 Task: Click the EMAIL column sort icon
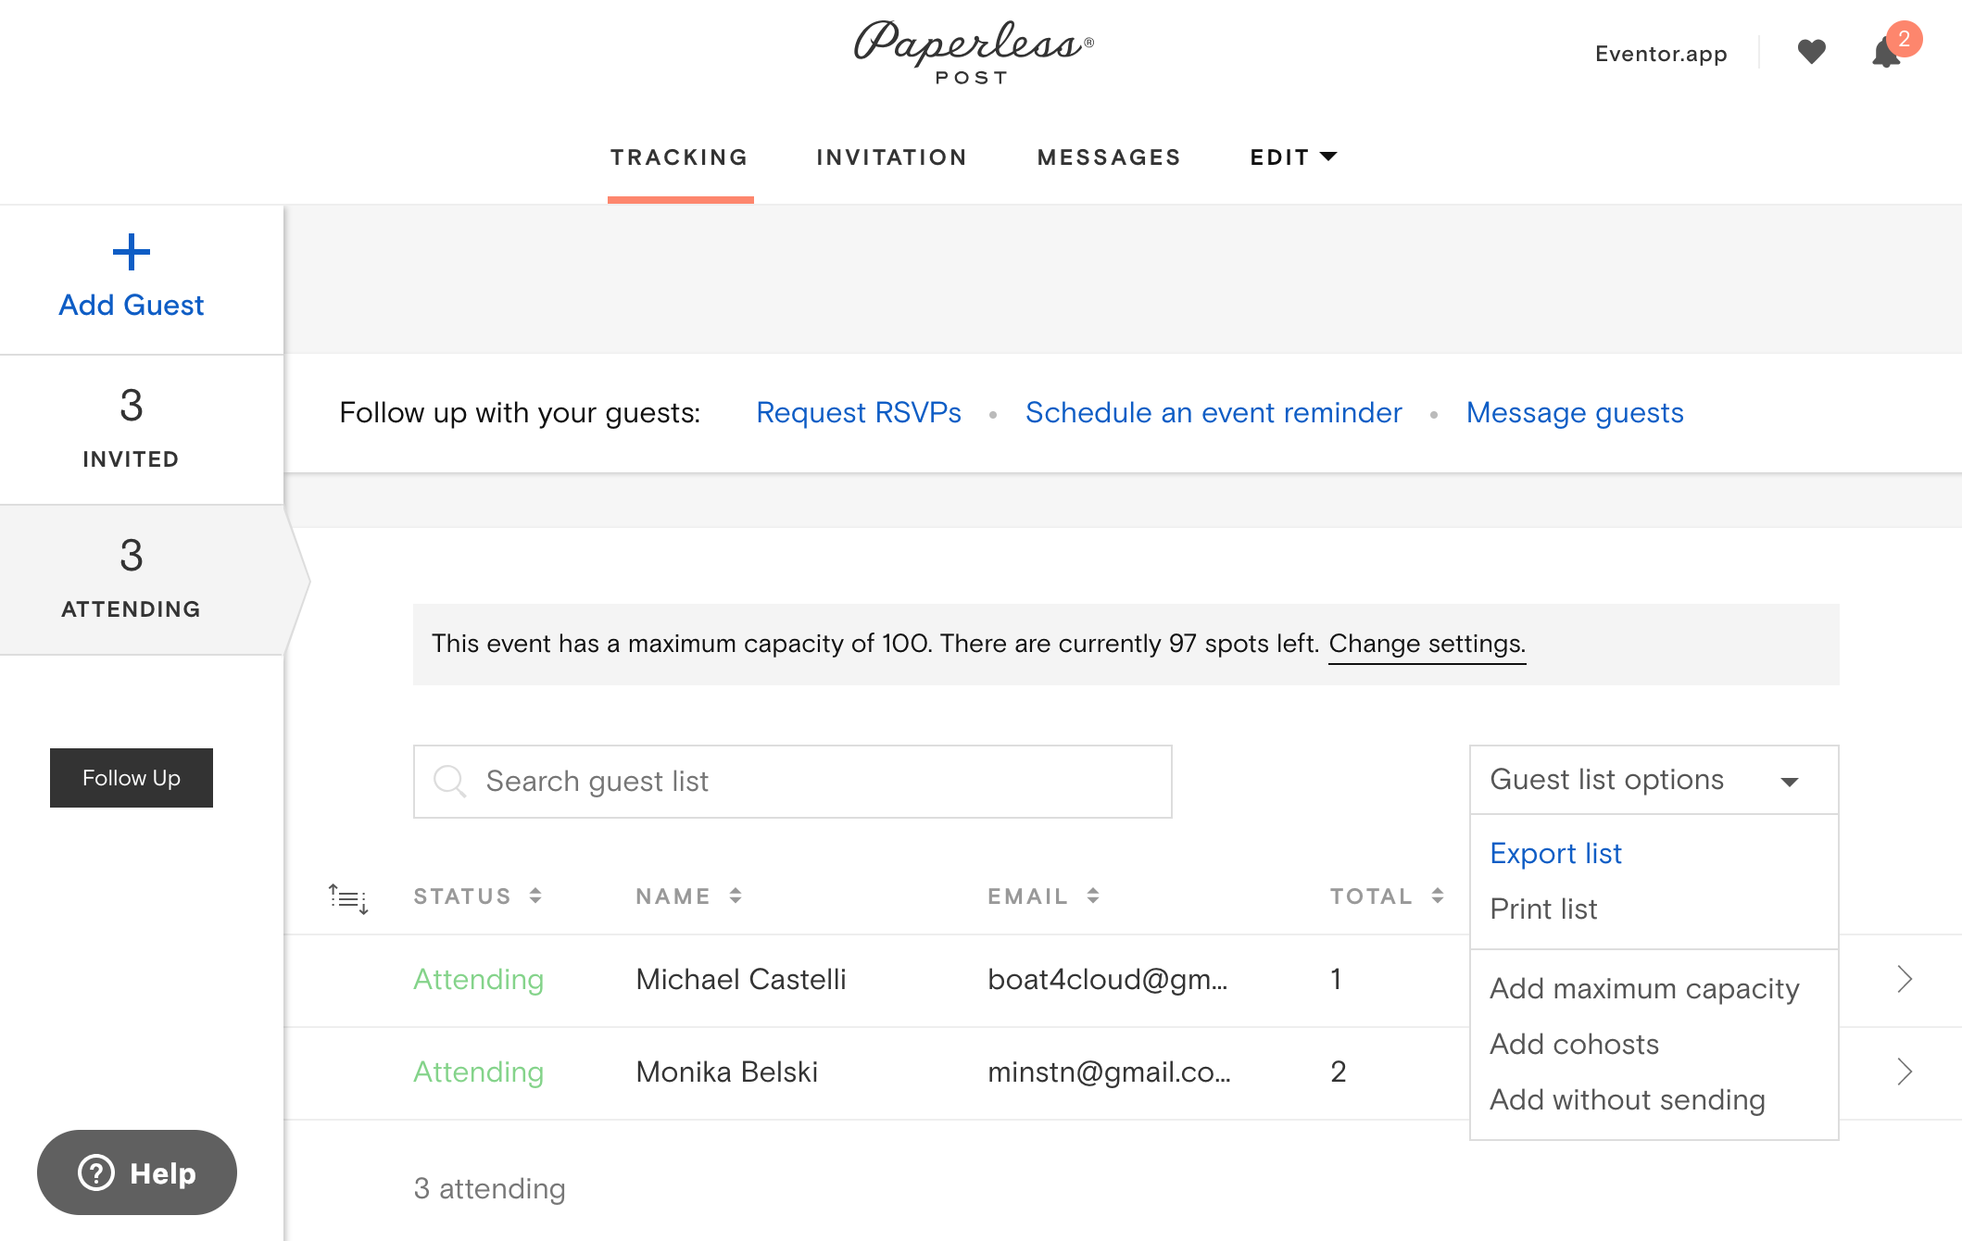[1092, 895]
